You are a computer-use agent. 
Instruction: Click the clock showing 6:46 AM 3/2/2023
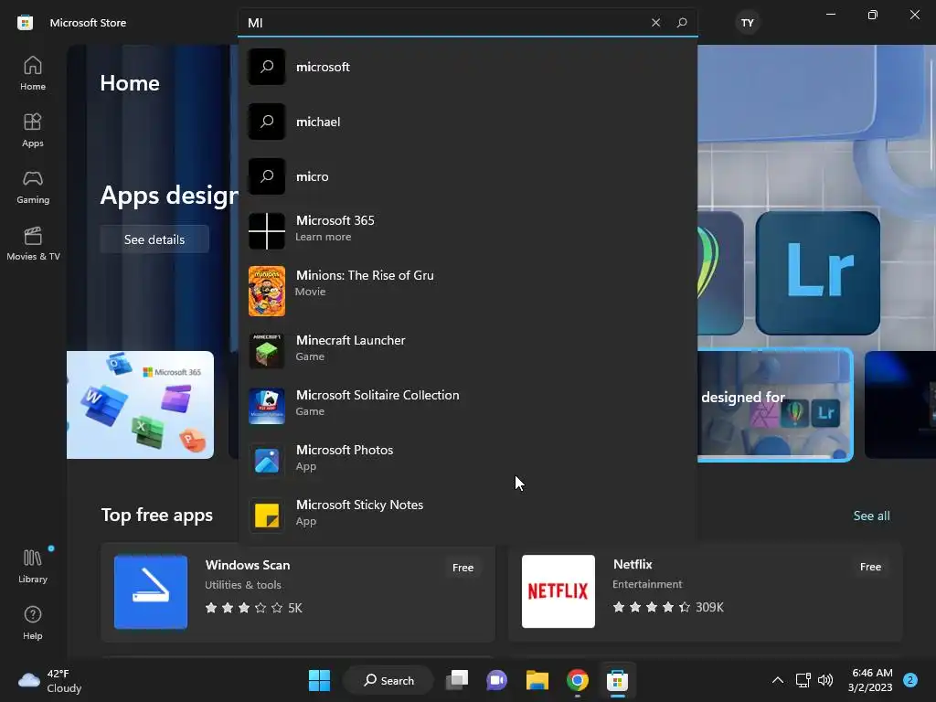click(x=870, y=680)
